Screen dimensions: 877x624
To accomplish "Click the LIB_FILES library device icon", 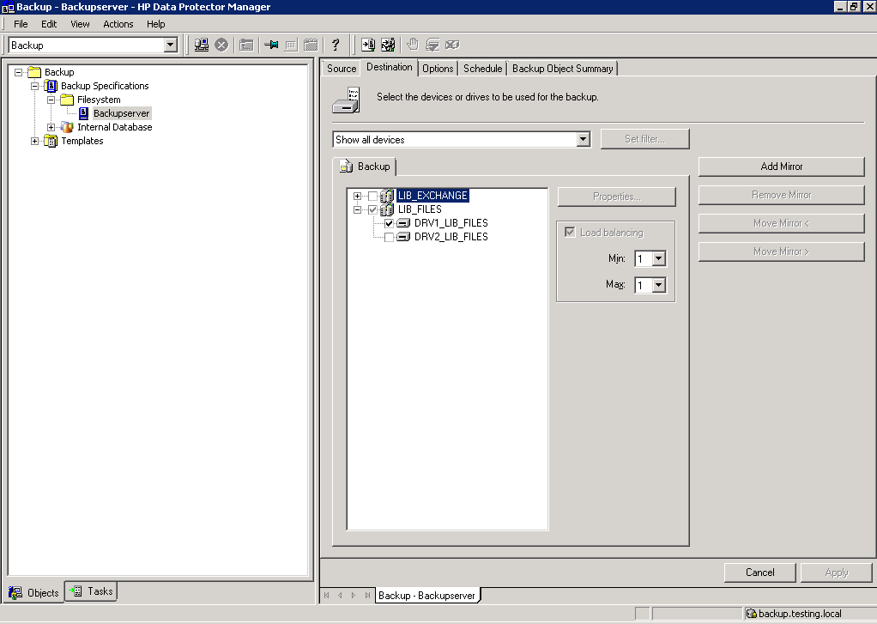I will [x=387, y=209].
